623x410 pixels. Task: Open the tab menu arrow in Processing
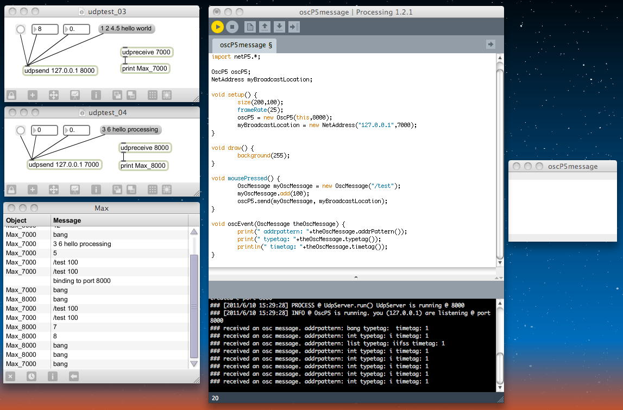coord(490,45)
